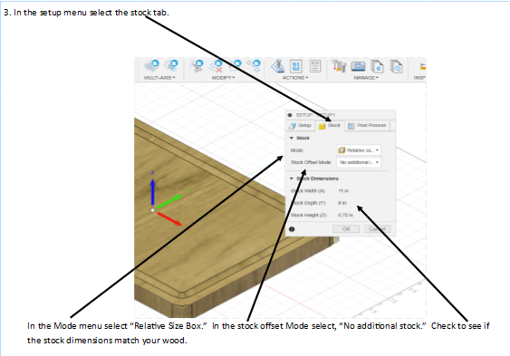510x356 pixels.
Task: Open the machine library icon in Manage
Action: coord(358,66)
